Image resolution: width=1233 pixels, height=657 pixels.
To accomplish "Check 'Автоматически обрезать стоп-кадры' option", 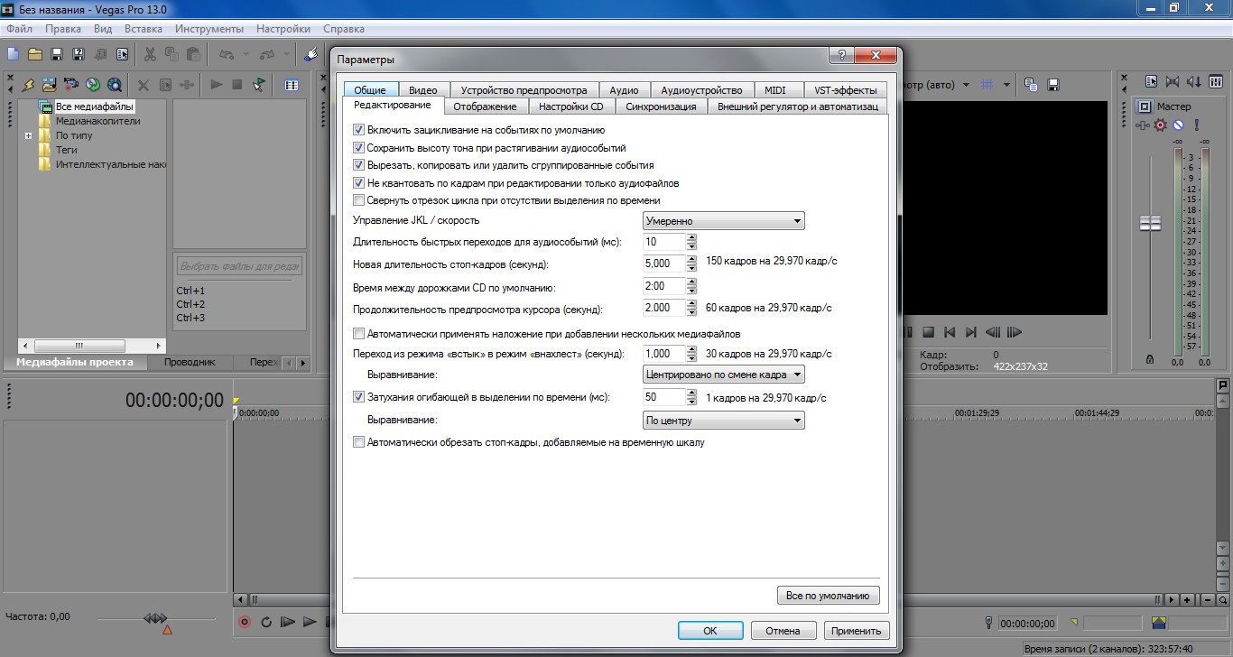I will click(x=359, y=442).
